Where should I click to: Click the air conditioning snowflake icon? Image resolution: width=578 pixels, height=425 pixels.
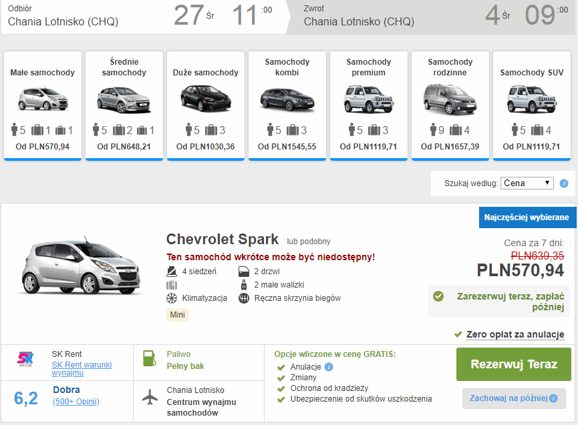[172, 298]
